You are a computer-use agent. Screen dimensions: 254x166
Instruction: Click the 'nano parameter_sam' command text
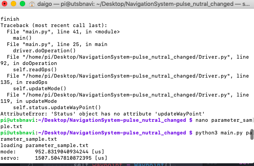224,120
